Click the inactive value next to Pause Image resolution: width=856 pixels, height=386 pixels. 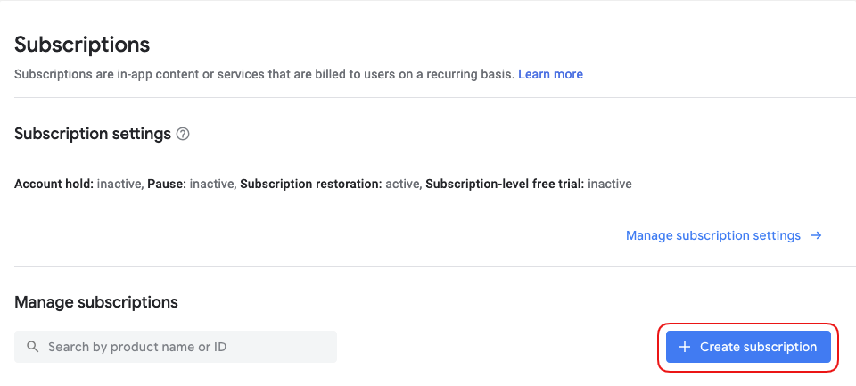[211, 185]
